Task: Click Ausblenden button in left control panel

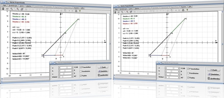Action: coord(103,75)
